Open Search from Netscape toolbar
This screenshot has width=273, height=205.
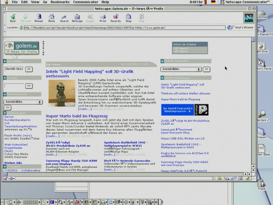tap(64, 18)
